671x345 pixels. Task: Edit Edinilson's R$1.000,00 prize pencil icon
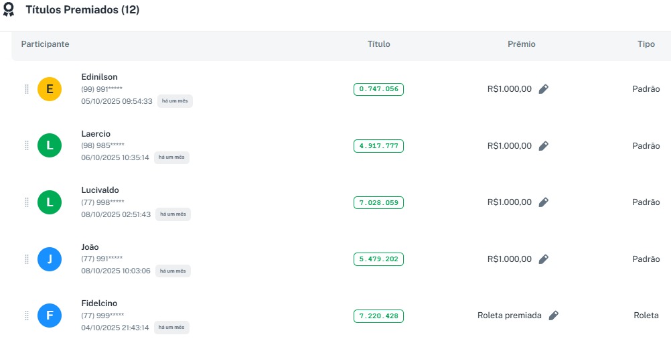coord(544,89)
